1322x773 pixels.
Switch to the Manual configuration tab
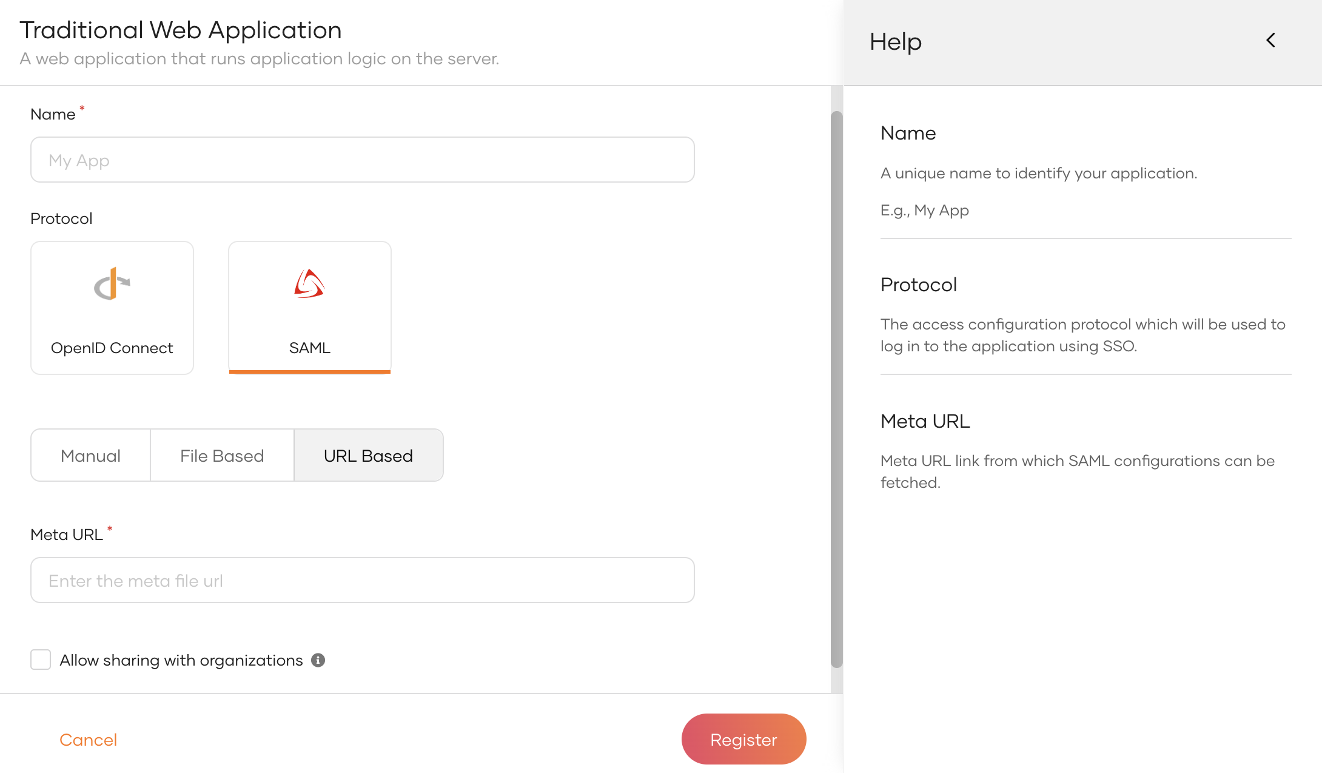tap(90, 455)
